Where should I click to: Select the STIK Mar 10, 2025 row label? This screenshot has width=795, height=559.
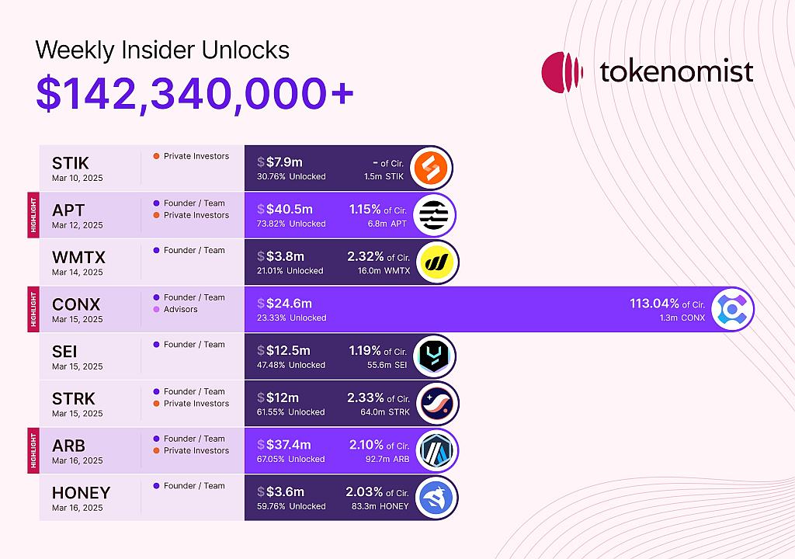coord(77,168)
